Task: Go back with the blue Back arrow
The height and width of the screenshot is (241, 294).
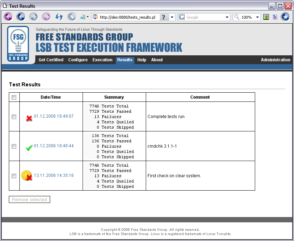Action: [21, 17]
